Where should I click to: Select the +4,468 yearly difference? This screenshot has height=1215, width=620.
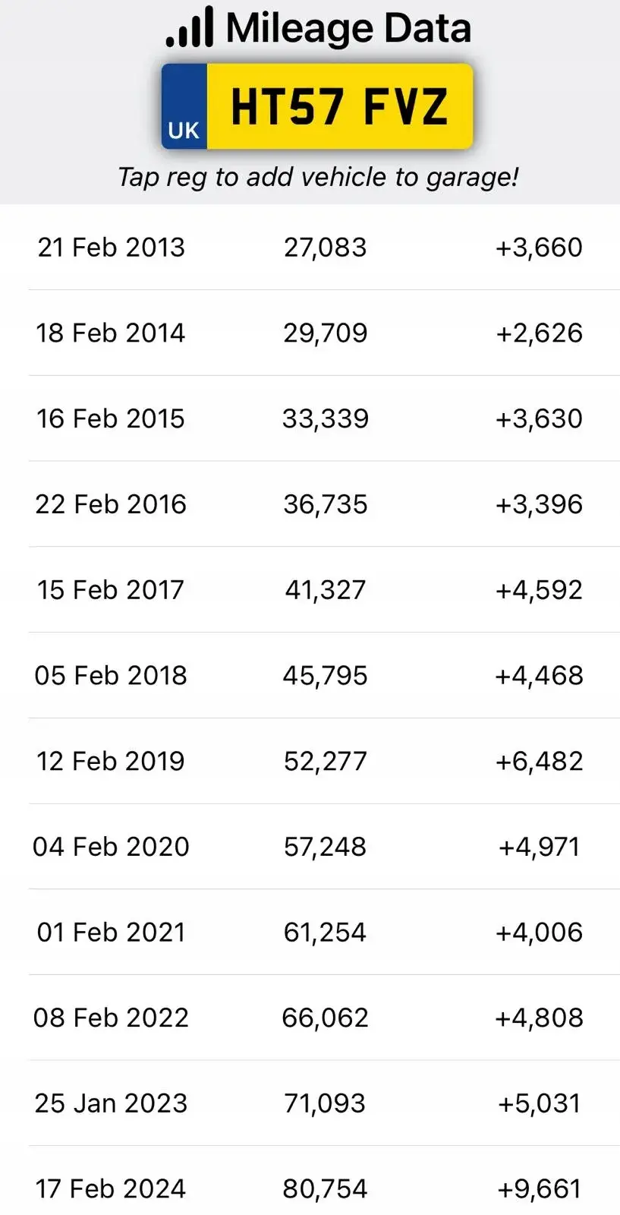[539, 675]
